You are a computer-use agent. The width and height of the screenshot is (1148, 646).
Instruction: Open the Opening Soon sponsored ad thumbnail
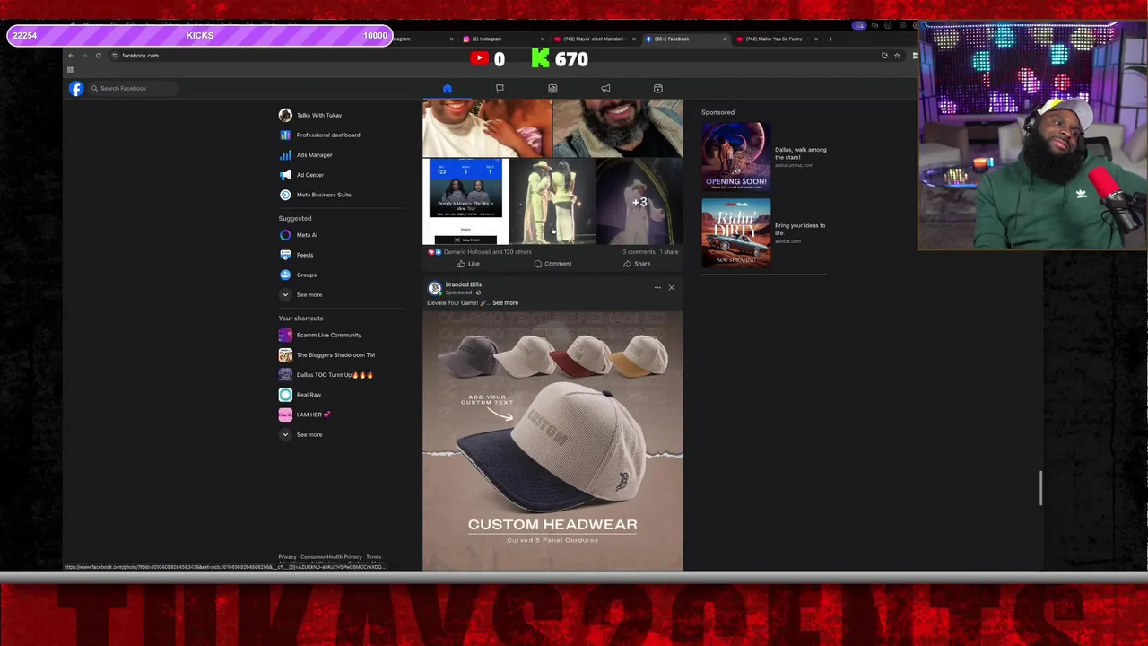tap(735, 156)
